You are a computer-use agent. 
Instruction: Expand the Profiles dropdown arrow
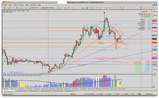click(10, 8)
